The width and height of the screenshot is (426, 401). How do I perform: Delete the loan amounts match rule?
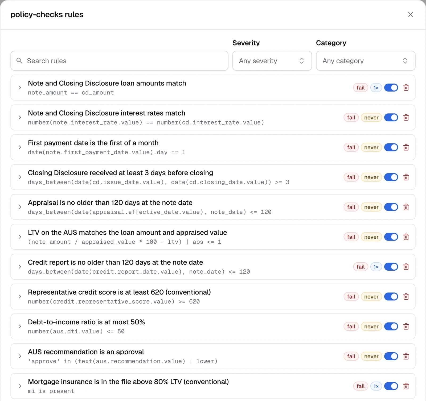point(406,88)
